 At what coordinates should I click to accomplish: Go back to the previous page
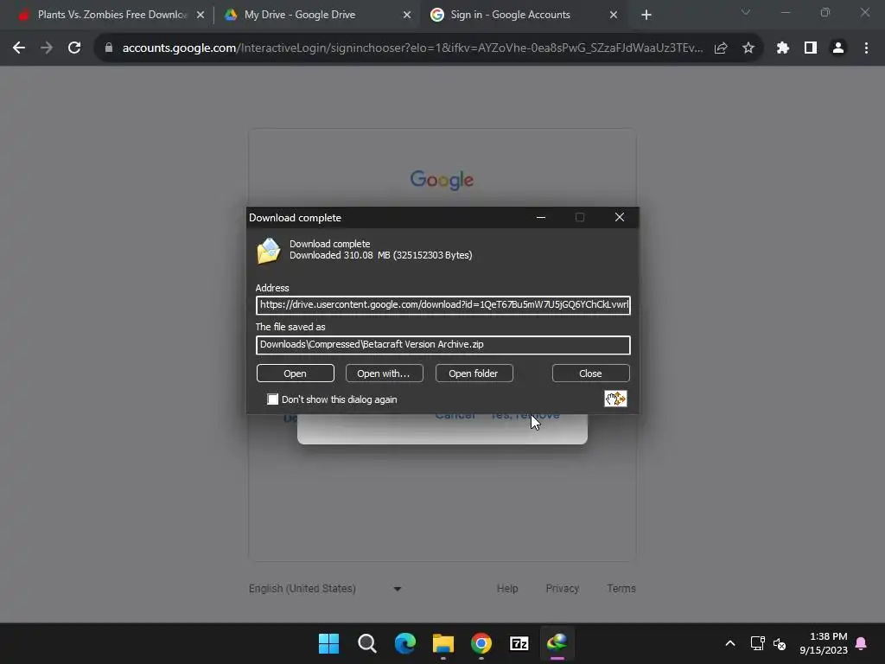pos(19,48)
